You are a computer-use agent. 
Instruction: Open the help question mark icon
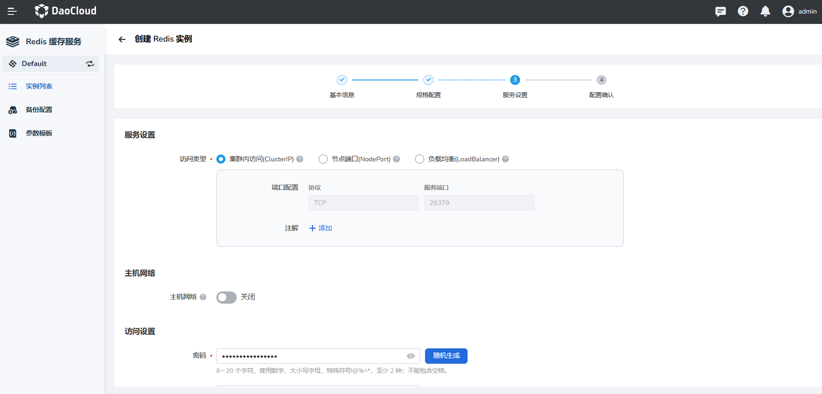click(743, 11)
